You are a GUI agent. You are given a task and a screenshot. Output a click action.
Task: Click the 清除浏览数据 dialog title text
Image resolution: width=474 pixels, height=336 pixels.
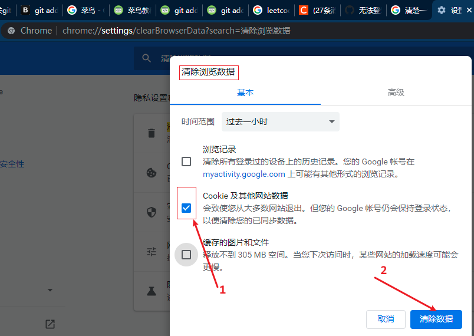point(208,72)
